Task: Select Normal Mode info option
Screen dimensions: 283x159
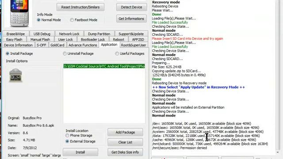Action: tap(49, 20)
